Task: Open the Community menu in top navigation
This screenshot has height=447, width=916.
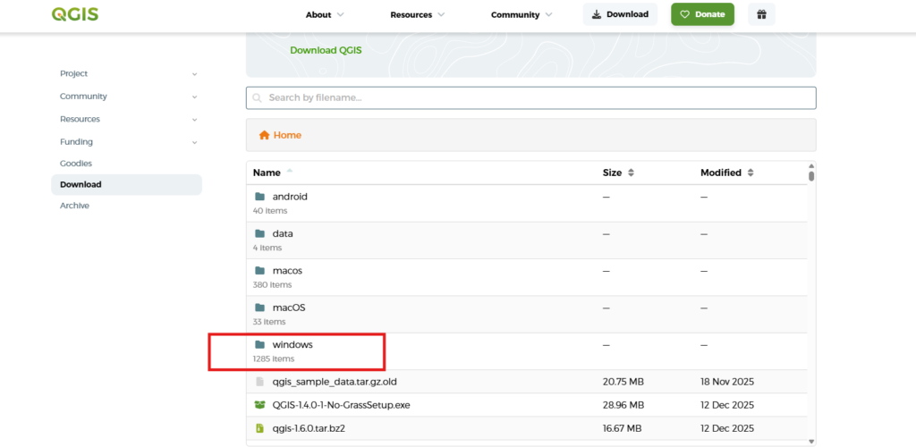Action: pos(521,15)
